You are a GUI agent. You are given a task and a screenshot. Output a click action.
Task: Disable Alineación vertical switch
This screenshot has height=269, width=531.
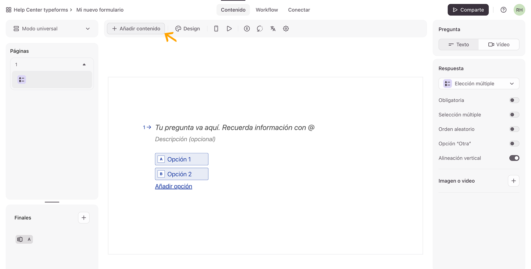click(x=514, y=158)
